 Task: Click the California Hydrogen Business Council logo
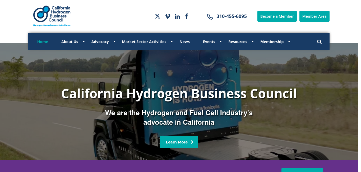pos(52,16)
